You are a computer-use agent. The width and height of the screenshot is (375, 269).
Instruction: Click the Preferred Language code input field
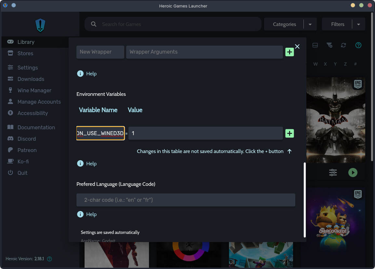(x=186, y=200)
